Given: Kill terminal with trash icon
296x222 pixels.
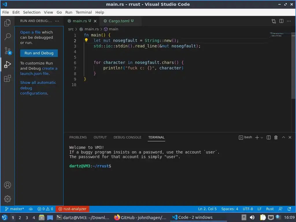Looking at the screenshot, I should click(x=276, y=137).
